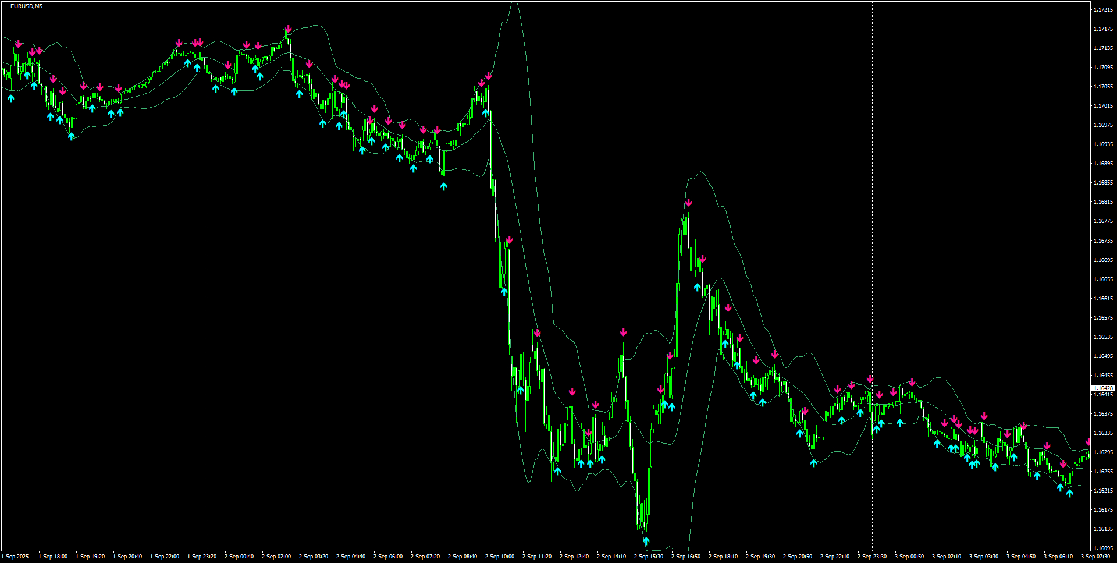The width and height of the screenshot is (1117, 563).
Task: Click price axis label 1.16695
Action: [1103, 260]
